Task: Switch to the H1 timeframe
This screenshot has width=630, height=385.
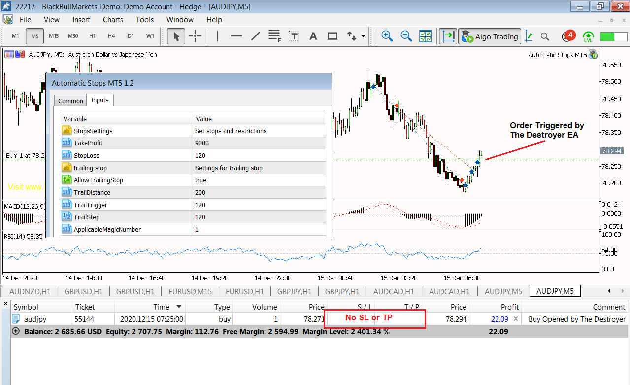Action: point(92,36)
